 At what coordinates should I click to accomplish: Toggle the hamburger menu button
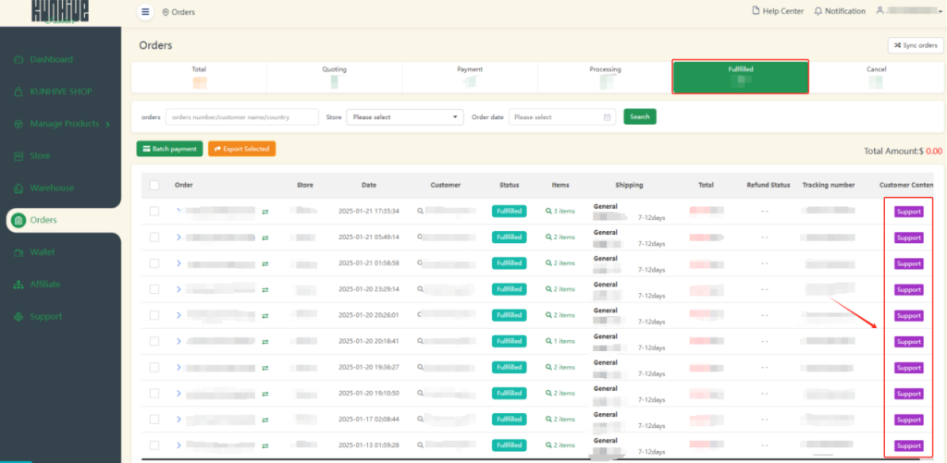tap(145, 11)
